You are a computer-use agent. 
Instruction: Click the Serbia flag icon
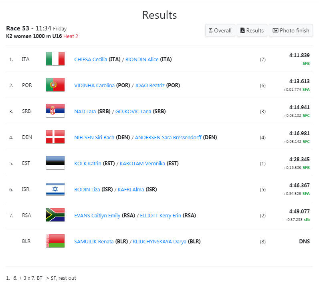tap(55, 111)
